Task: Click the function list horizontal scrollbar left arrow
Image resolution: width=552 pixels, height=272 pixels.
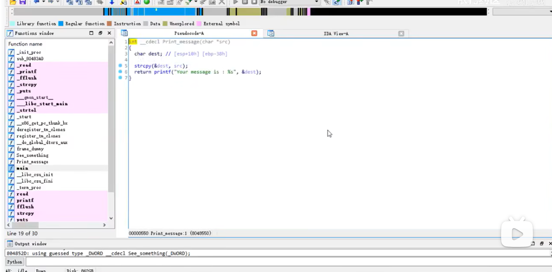Action: pos(9,225)
